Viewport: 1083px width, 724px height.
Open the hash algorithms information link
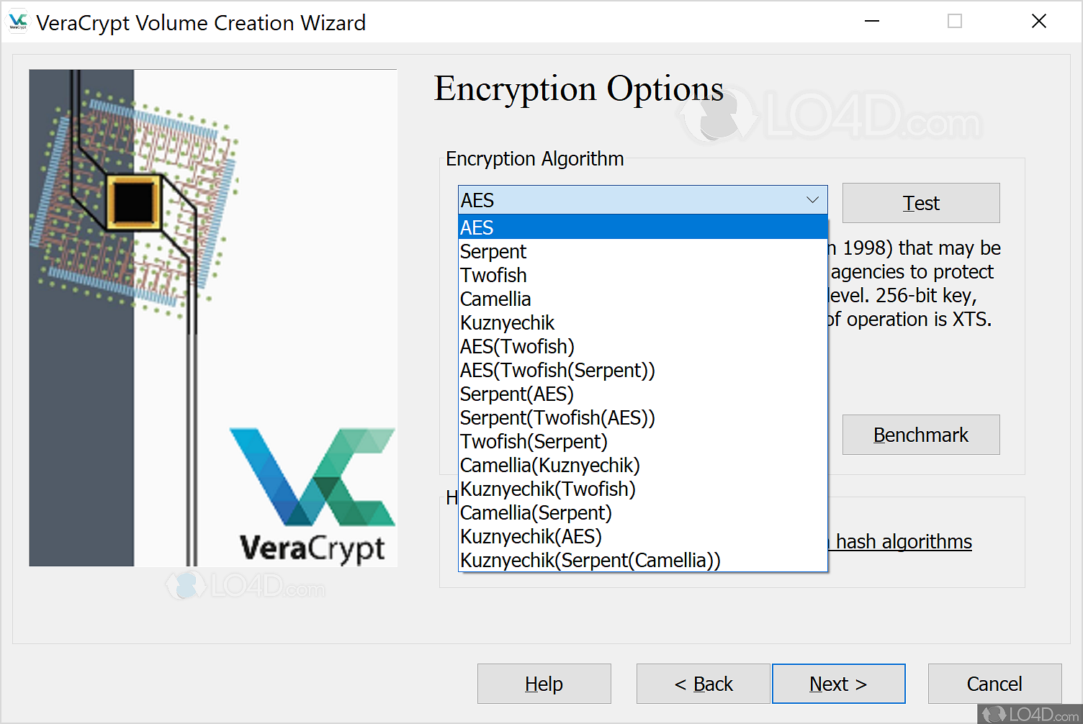[x=903, y=542]
